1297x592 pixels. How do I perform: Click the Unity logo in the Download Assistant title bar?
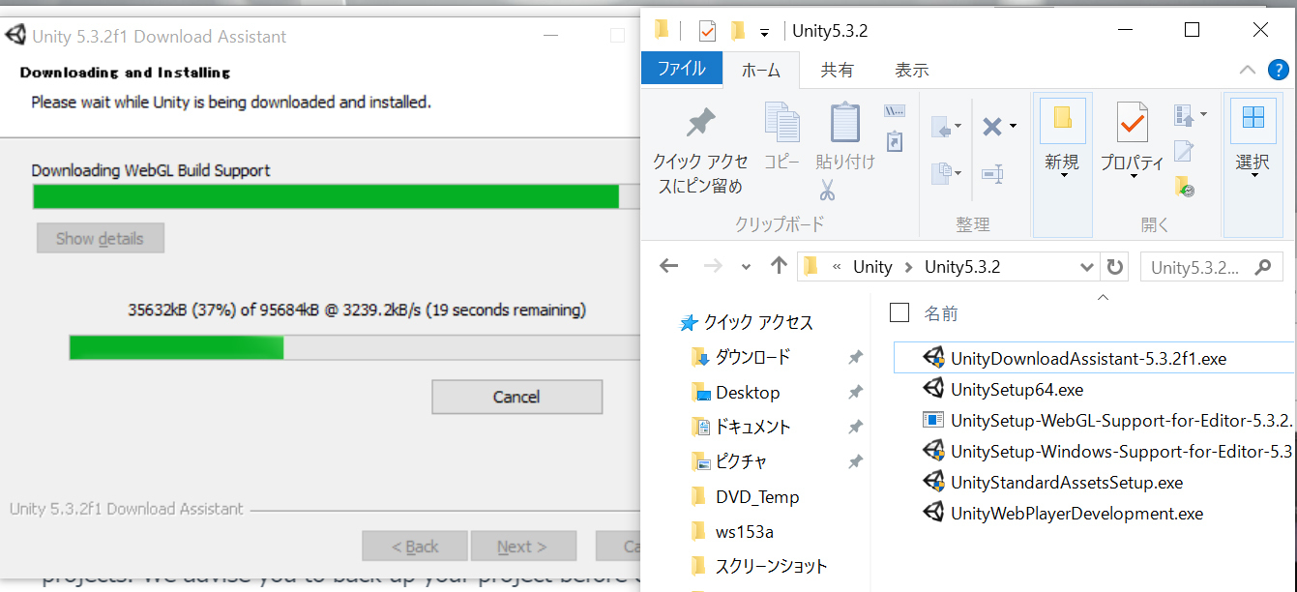15,36
